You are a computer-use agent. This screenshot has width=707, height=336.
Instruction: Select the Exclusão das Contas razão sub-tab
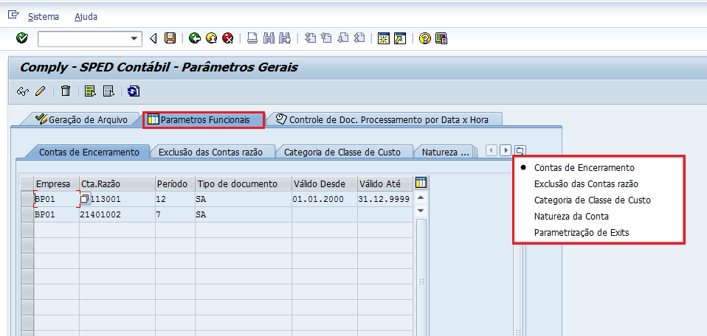point(210,153)
